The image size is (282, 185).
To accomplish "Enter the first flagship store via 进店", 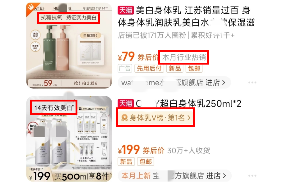I will 215,83.
